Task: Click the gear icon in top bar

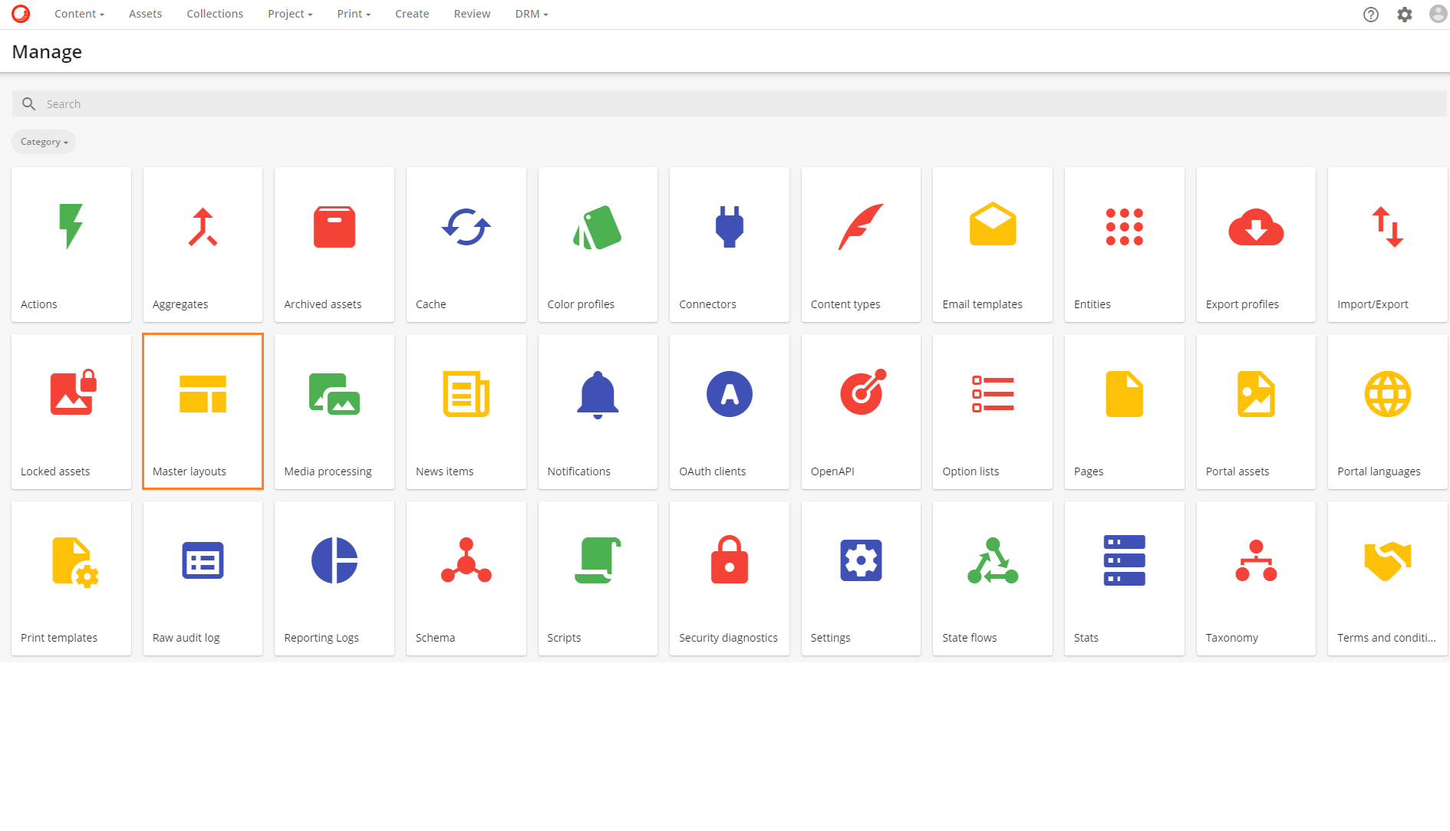Action: 1404,15
